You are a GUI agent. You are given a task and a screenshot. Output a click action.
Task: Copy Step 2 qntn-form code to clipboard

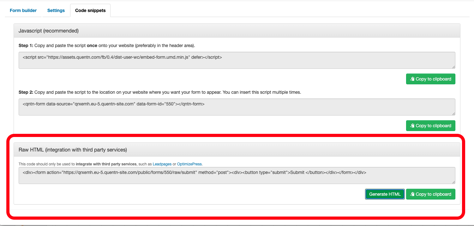(431, 126)
